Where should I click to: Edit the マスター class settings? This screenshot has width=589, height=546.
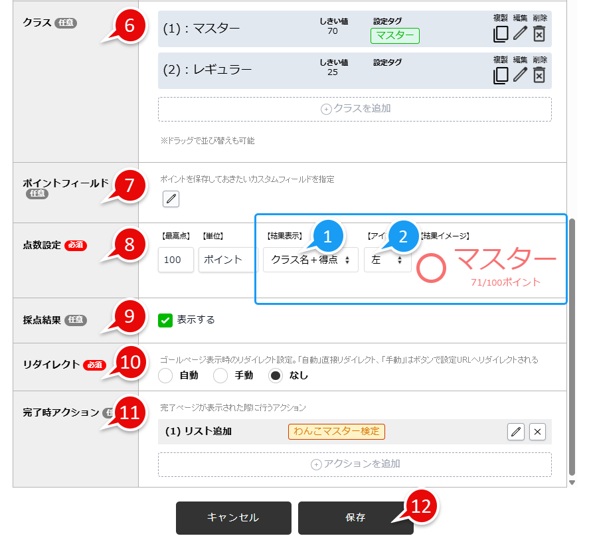(x=520, y=34)
